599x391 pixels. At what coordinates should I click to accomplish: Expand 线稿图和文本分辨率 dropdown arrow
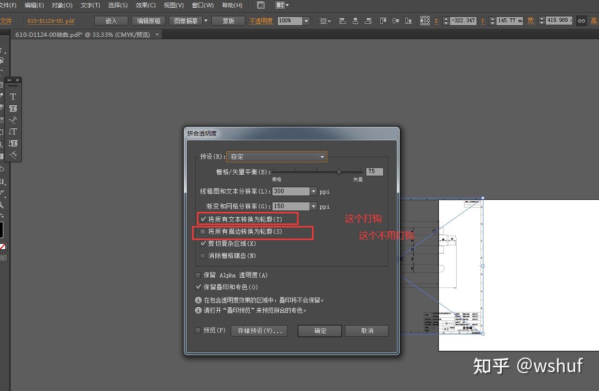313,192
